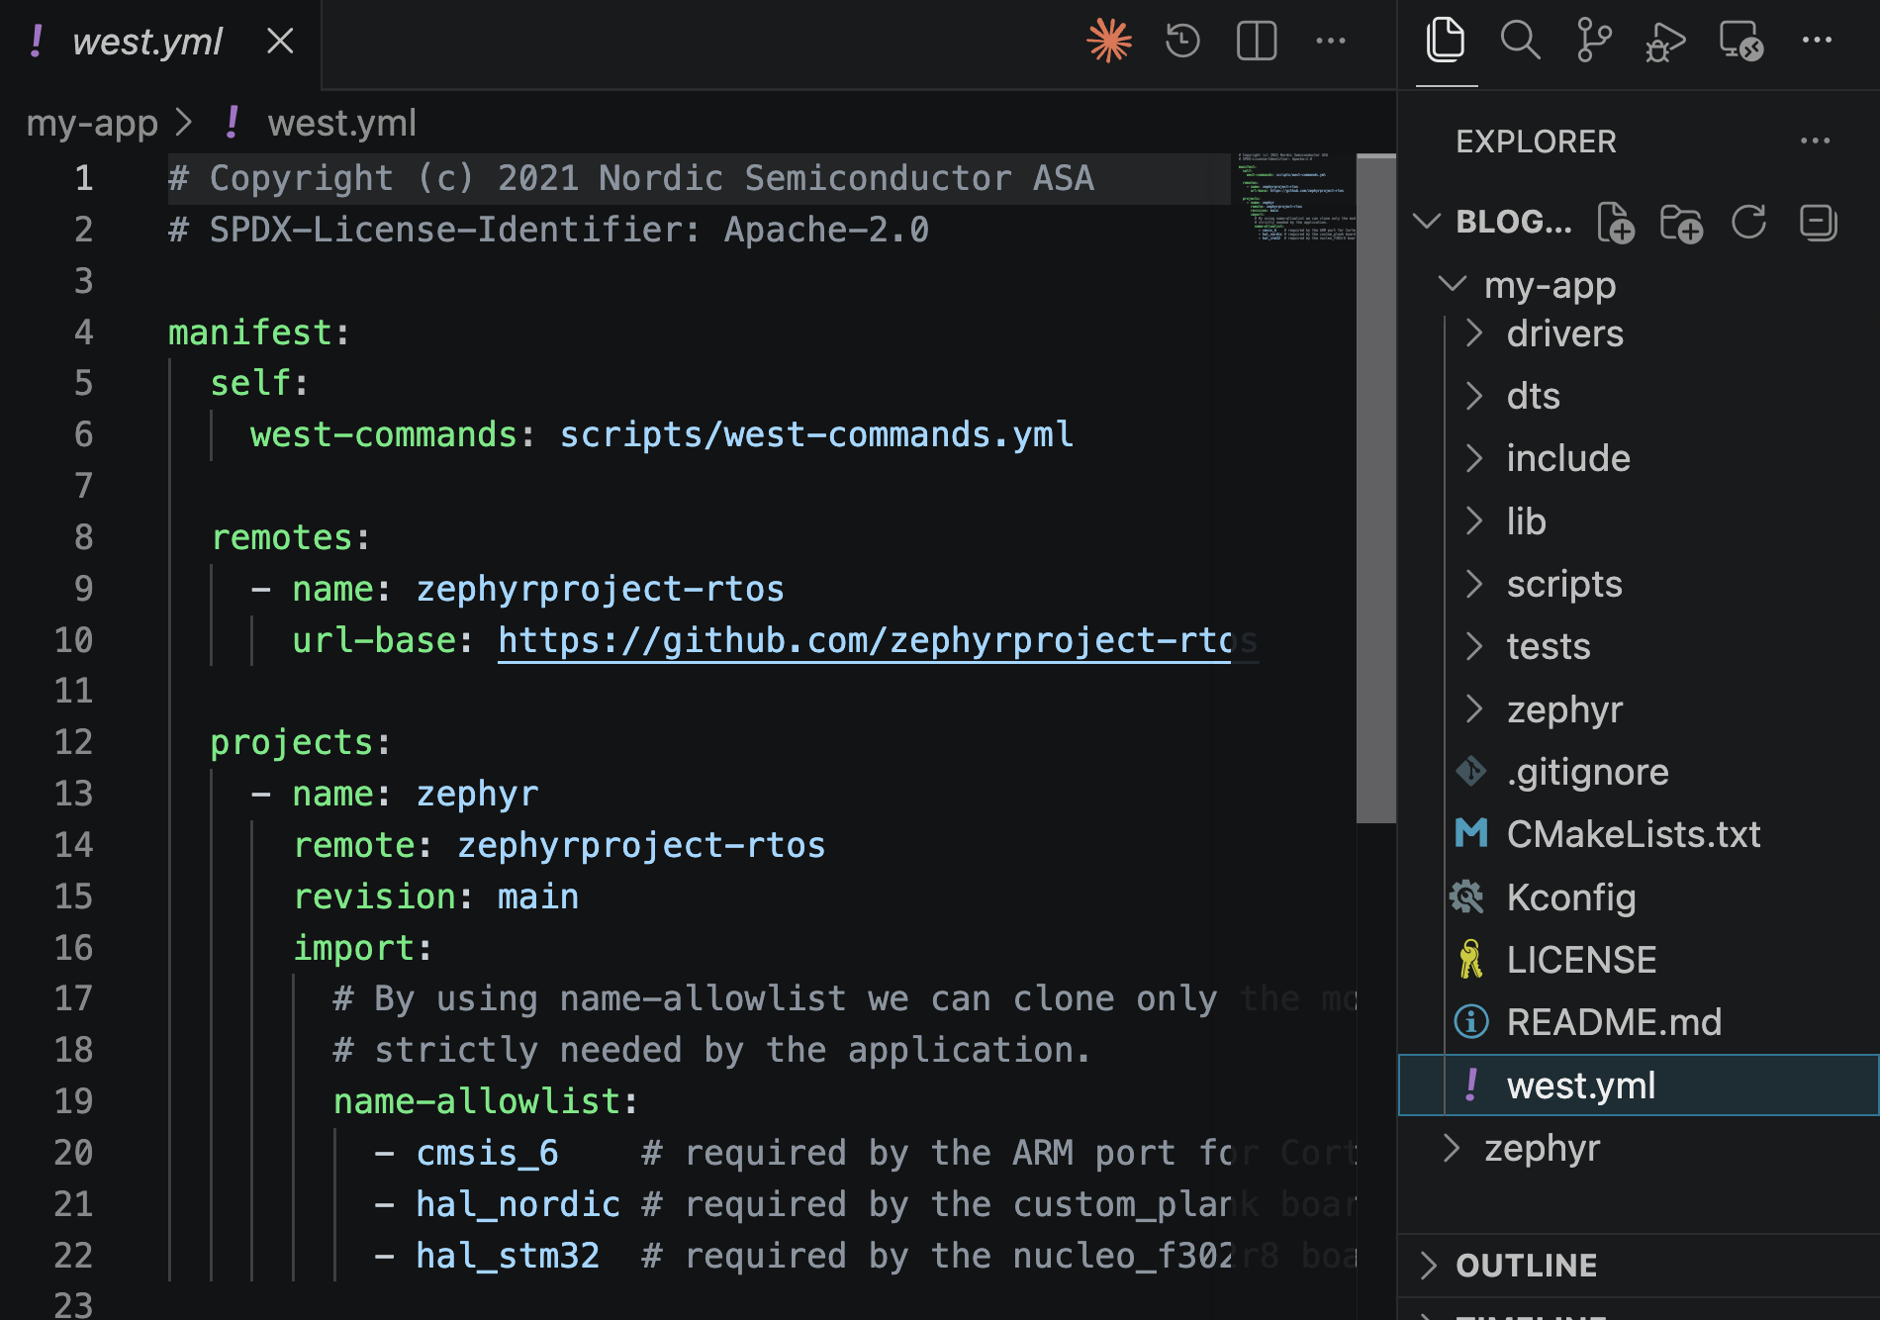
Task: Open the timeline history icon
Action: (x=1182, y=41)
